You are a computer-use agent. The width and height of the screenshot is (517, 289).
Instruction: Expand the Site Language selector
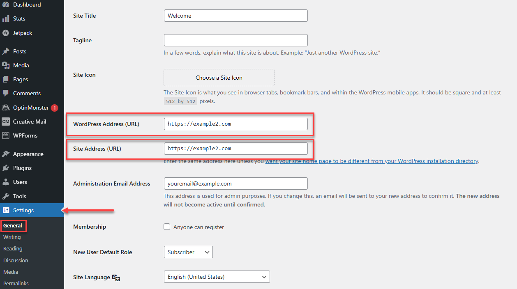pyautogui.click(x=217, y=277)
